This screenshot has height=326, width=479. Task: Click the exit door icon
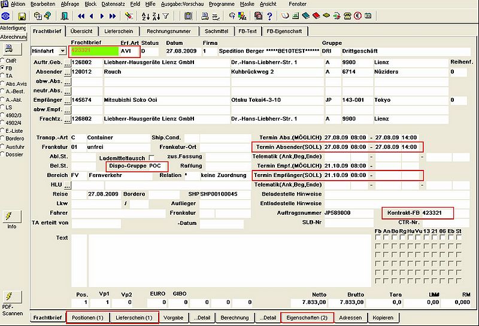64,16
